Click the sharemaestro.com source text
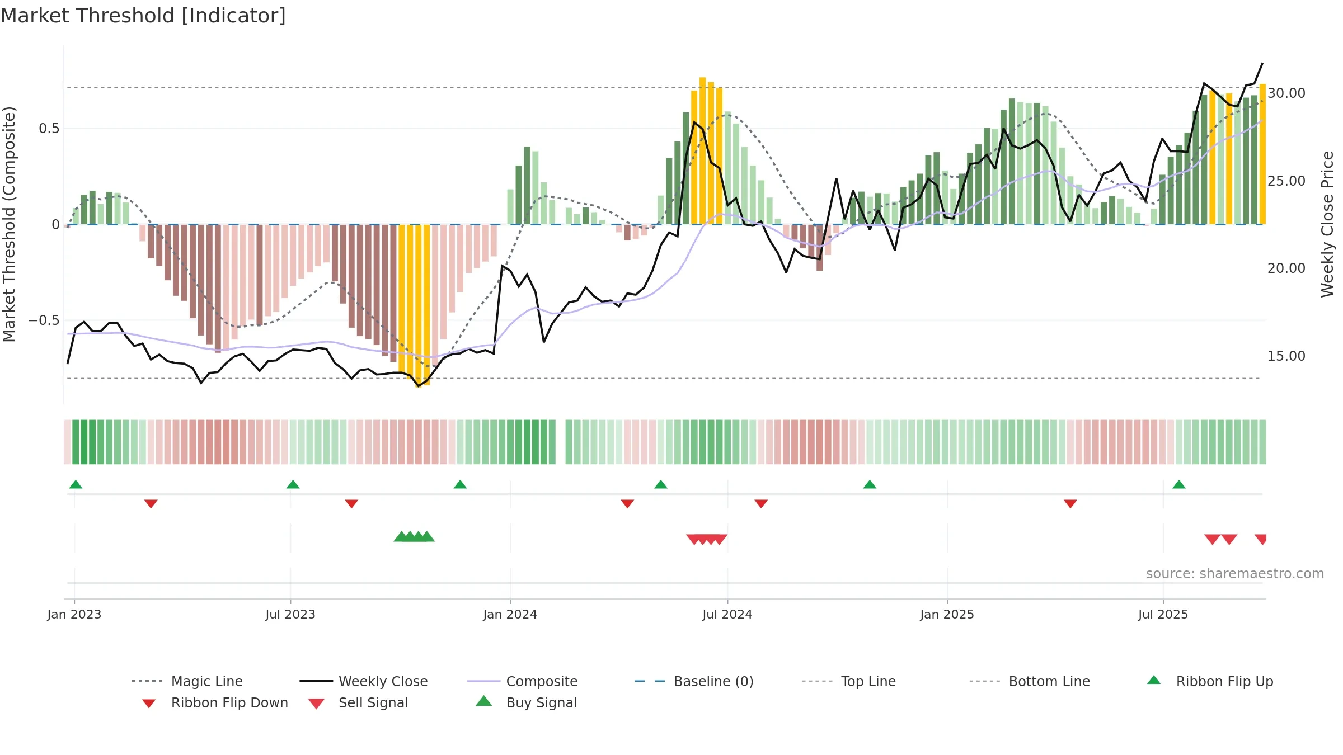This screenshot has width=1343, height=755. point(1235,574)
